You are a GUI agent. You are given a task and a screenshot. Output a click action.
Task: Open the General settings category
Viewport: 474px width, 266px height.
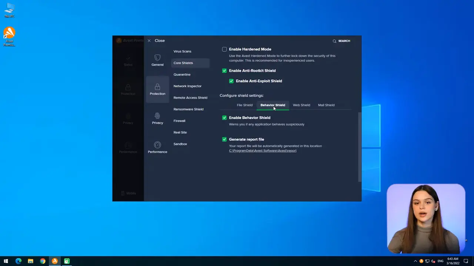pyautogui.click(x=157, y=60)
